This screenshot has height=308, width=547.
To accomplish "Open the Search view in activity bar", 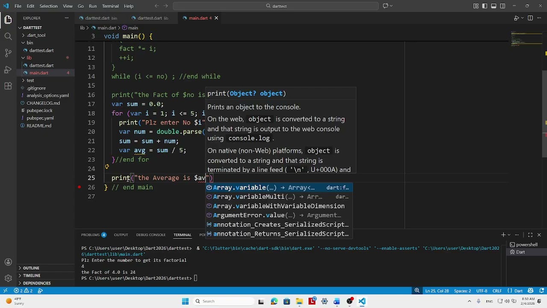I will tap(8, 36).
